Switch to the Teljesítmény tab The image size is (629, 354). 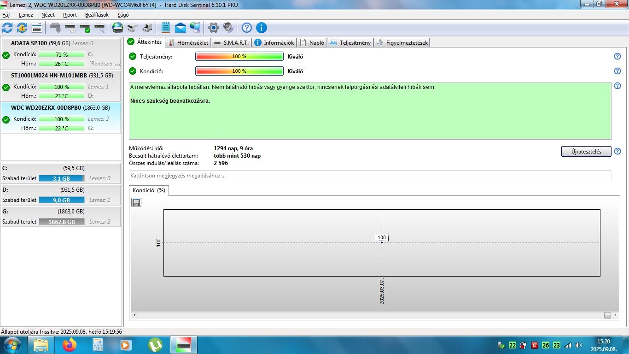[350, 42]
